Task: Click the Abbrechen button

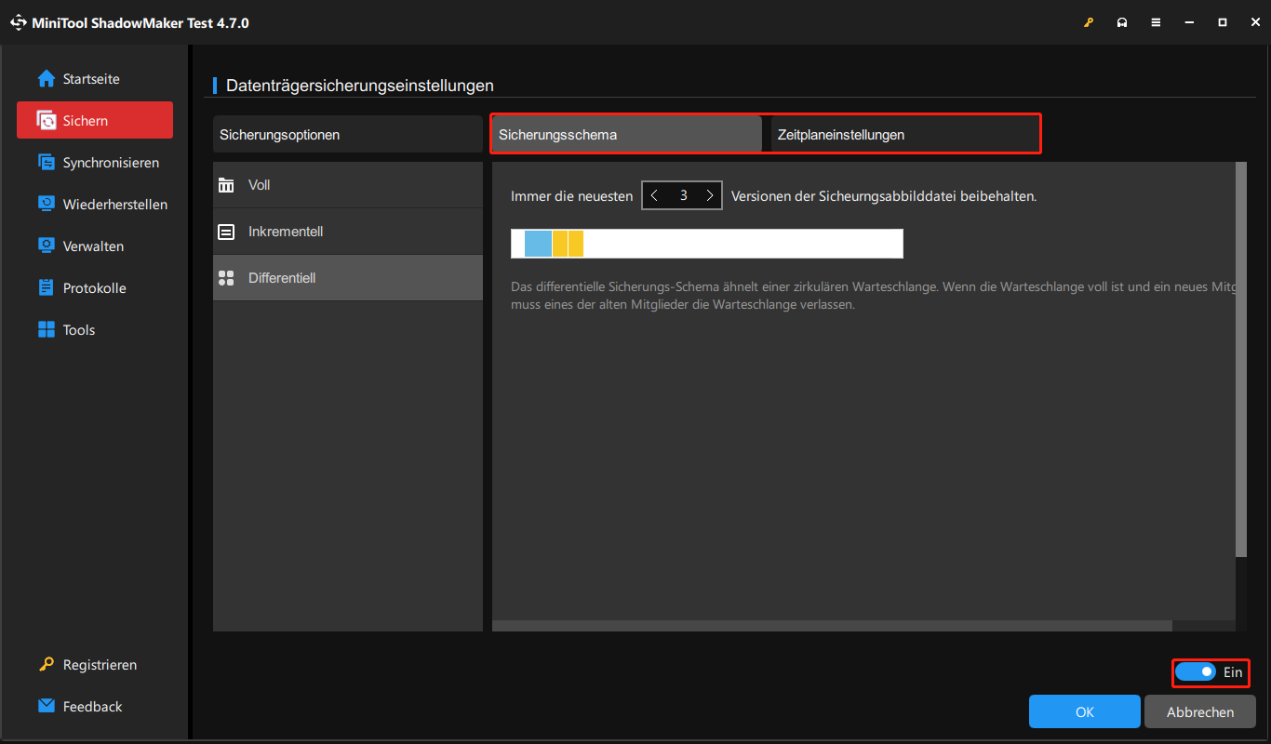Action: [1200, 712]
